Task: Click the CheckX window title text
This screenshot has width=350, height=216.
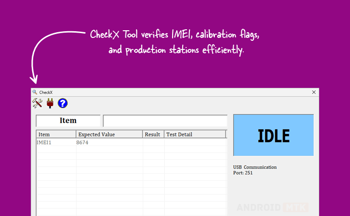Action: click(x=46, y=92)
